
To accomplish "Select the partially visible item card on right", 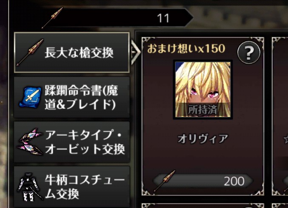I will click(280, 116).
